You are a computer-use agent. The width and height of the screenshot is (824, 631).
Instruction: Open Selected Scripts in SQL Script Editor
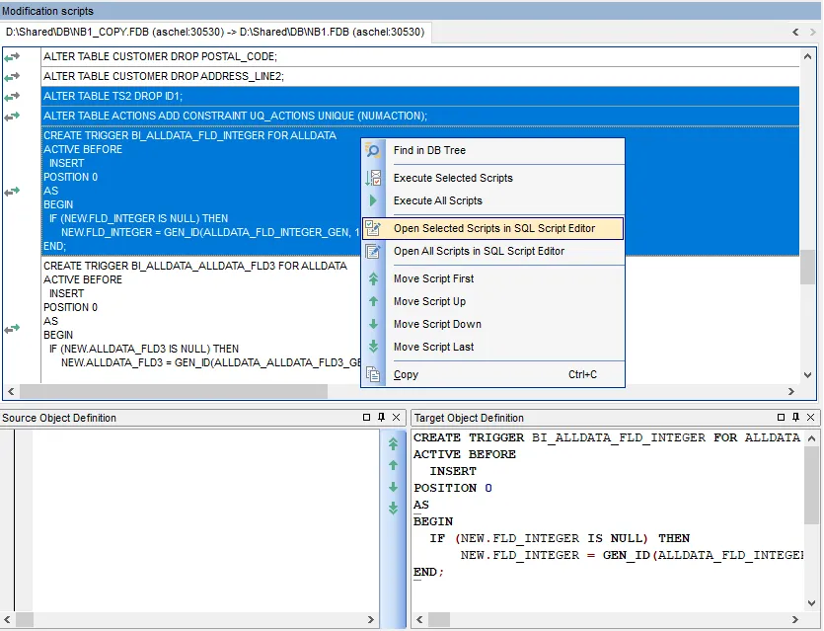493,229
